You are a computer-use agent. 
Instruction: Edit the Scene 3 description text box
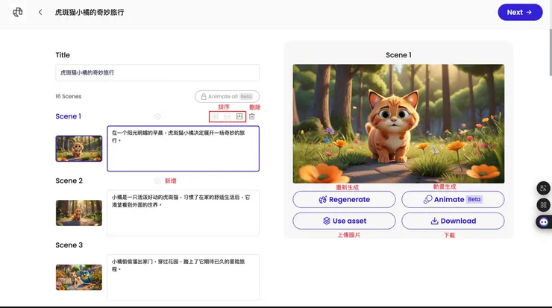coord(183,277)
